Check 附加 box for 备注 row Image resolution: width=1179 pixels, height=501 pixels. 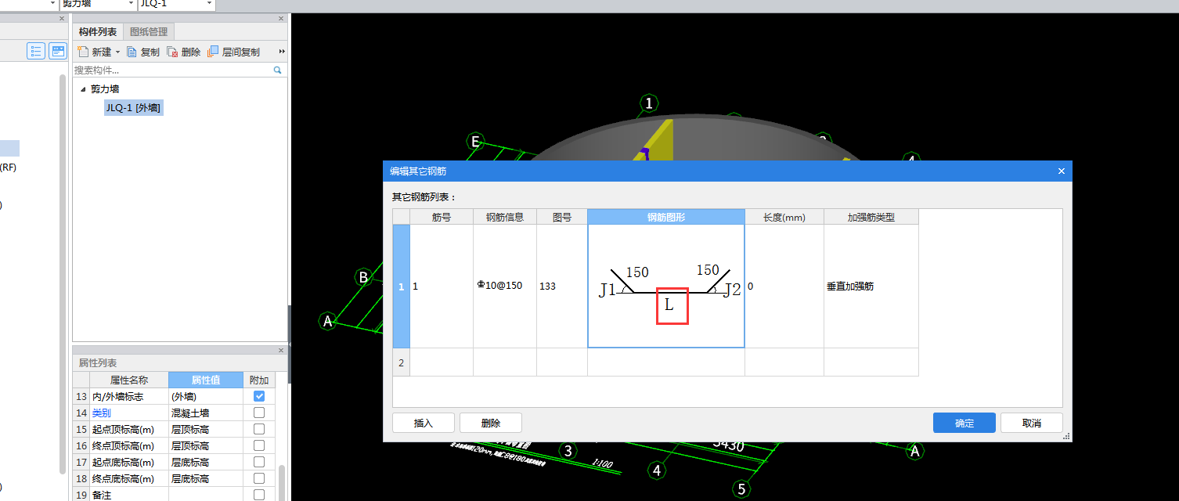tap(259, 495)
